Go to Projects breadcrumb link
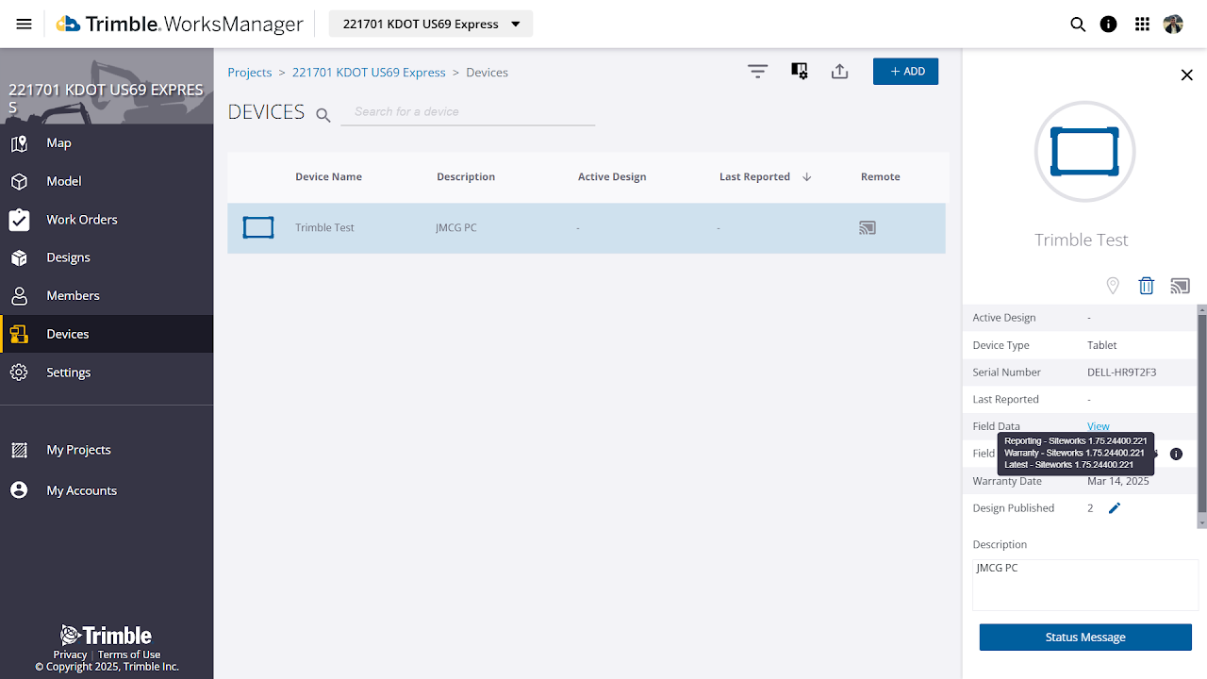 250,73
